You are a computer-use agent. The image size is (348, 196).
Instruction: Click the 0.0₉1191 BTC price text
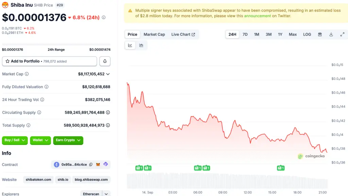tap(12, 29)
